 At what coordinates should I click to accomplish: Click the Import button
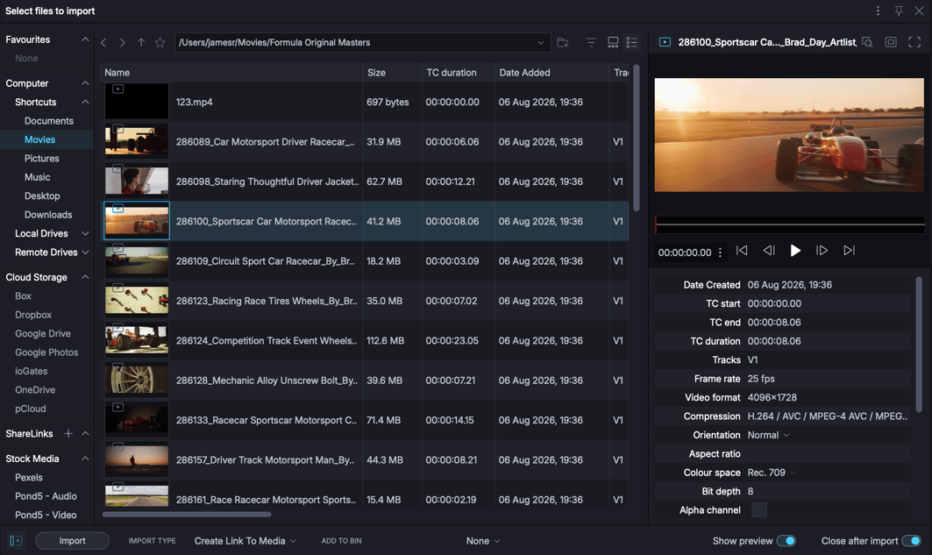pyautogui.click(x=72, y=541)
